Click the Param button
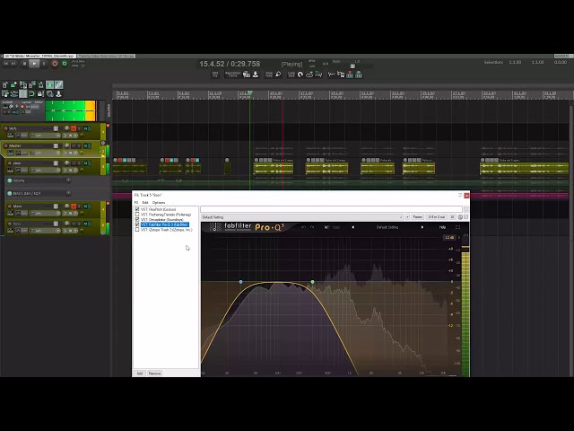This screenshot has width=574, height=431. (417, 217)
